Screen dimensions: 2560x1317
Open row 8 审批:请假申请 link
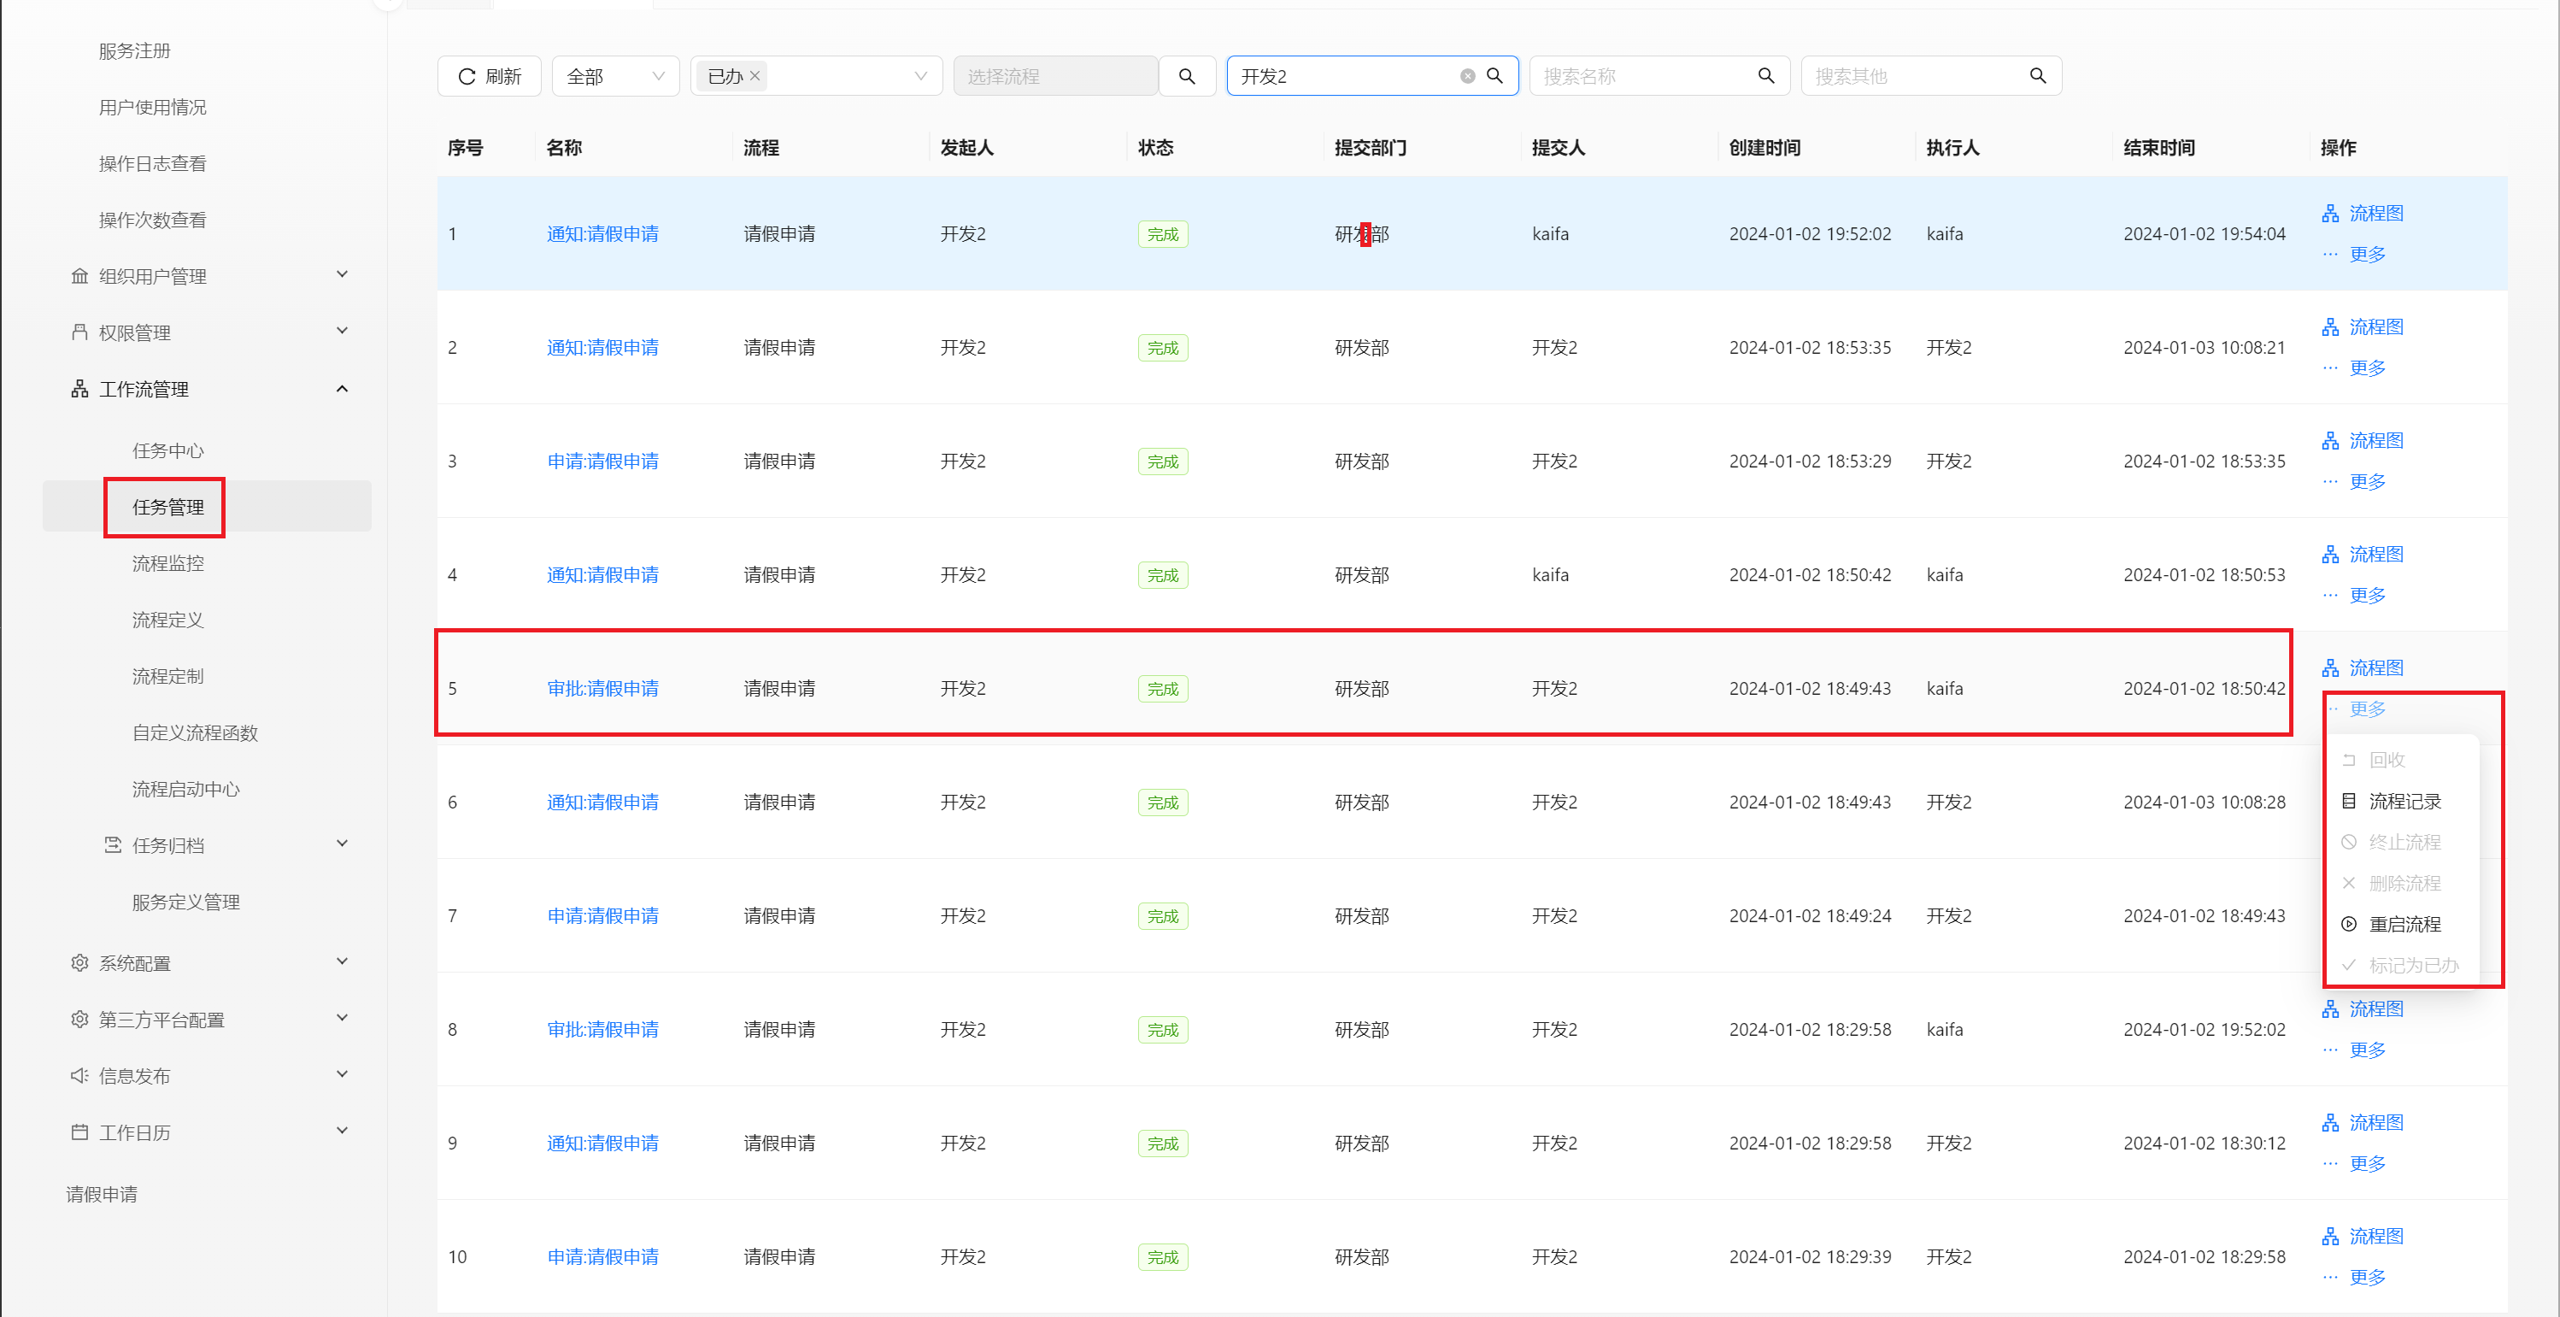(x=602, y=1030)
